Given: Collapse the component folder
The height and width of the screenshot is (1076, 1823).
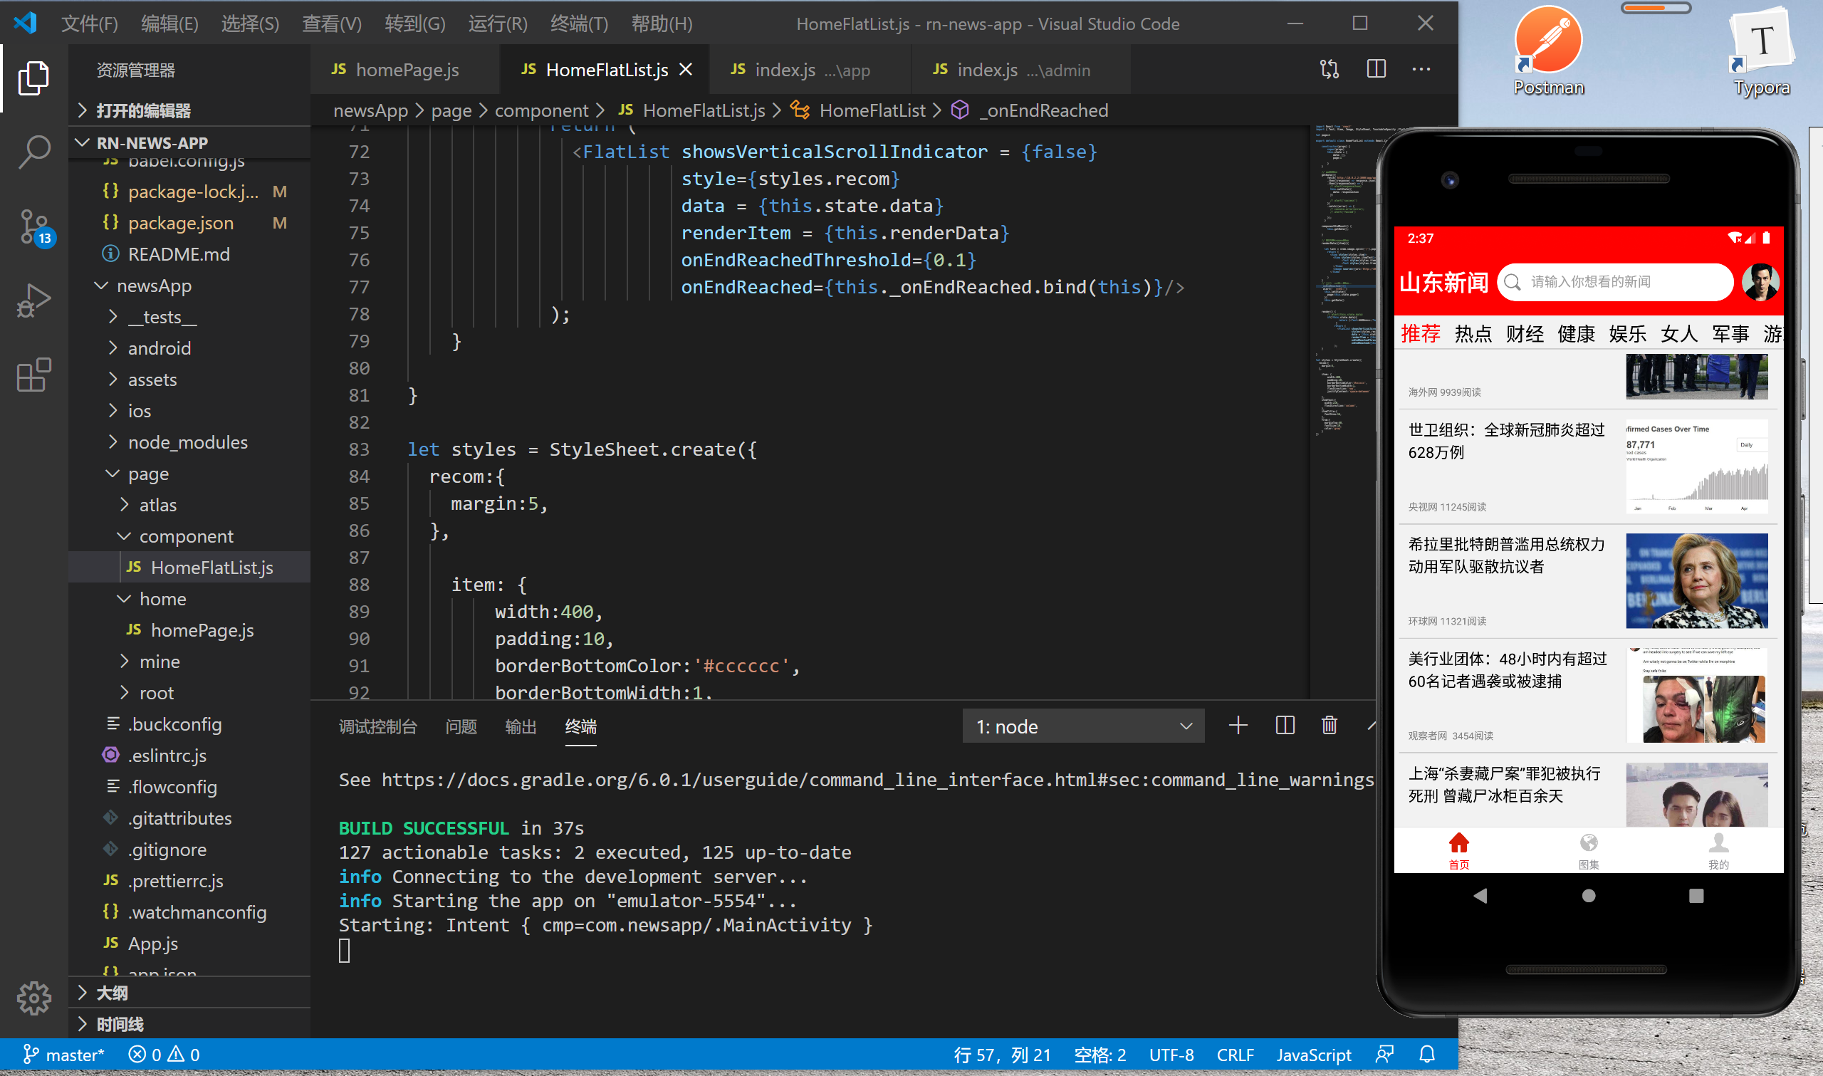Looking at the screenshot, I should tap(190, 536).
